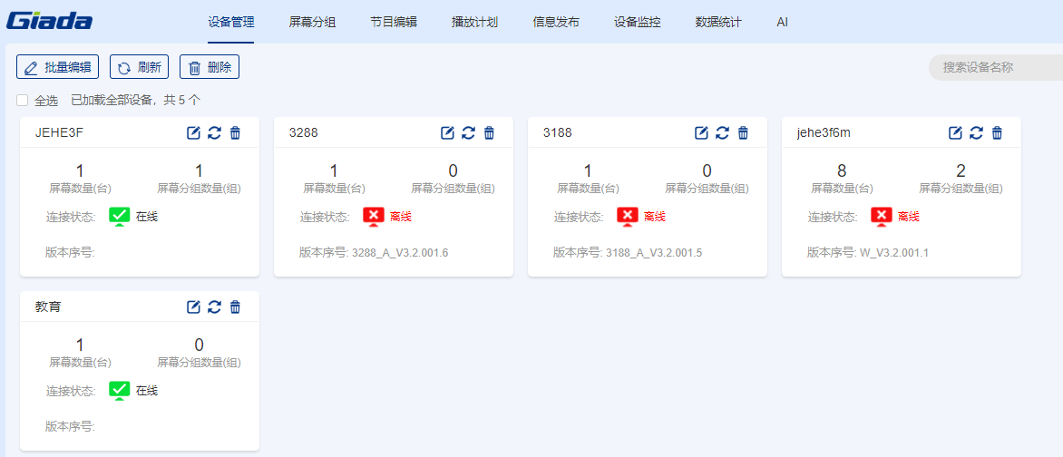Refresh the 教育 device card
This screenshot has height=457, width=1063.
(214, 307)
